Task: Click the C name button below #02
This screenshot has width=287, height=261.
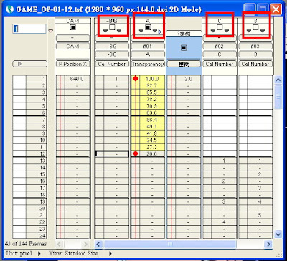Action: pyautogui.click(x=220, y=54)
